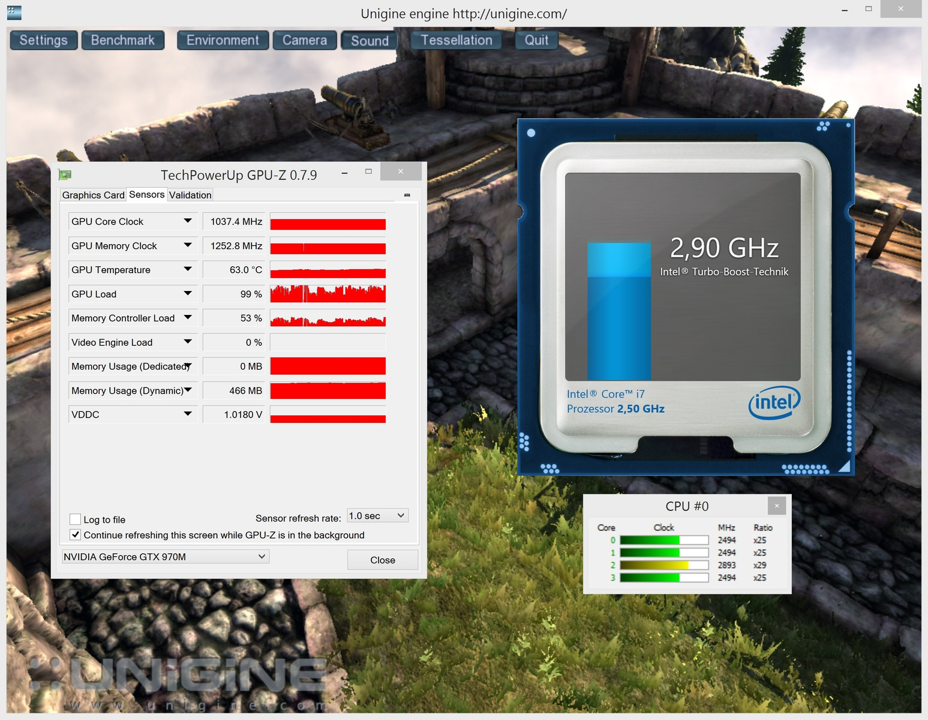Click the Core 2 clock bar
Screen dimensions: 928x720
click(664, 565)
